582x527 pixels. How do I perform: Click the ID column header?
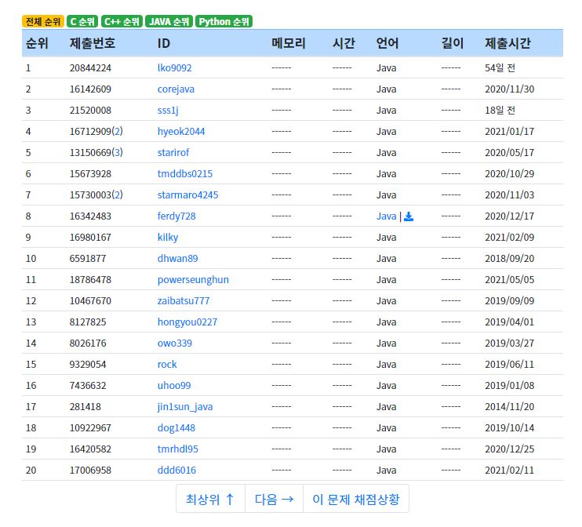click(164, 43)
